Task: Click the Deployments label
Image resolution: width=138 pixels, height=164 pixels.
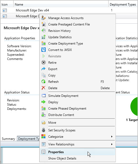Action: [x=17, y=109]
